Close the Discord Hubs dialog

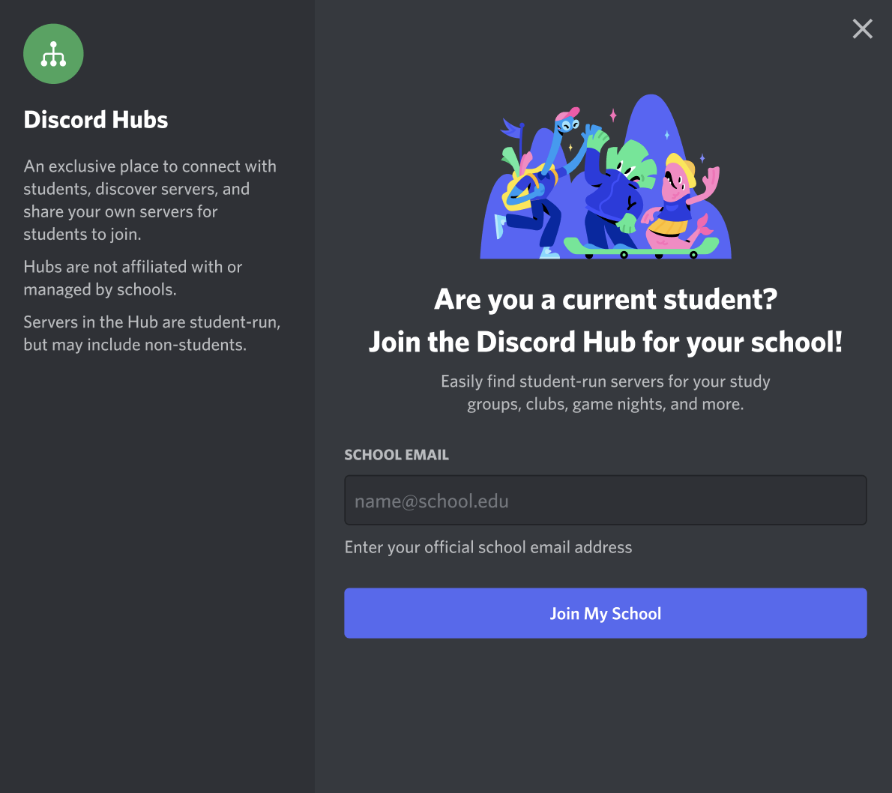click(863, 28)
